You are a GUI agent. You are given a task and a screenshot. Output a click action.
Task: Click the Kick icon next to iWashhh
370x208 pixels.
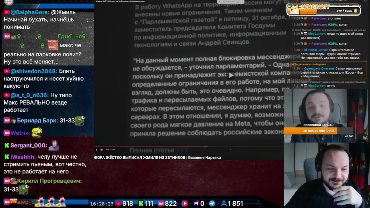[7, 157]
